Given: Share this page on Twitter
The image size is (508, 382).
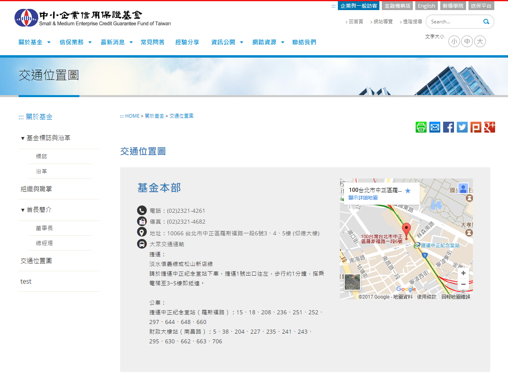Looking at the screenshot, I should point(462,127).
